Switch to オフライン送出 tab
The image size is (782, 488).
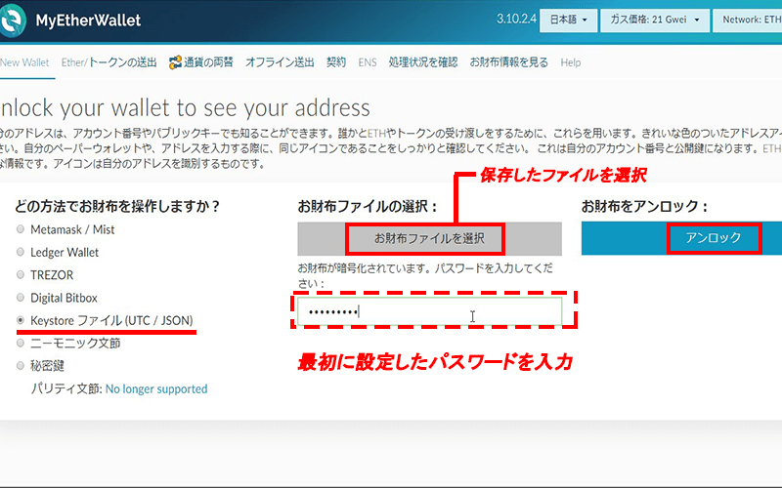tap(280, 62)
